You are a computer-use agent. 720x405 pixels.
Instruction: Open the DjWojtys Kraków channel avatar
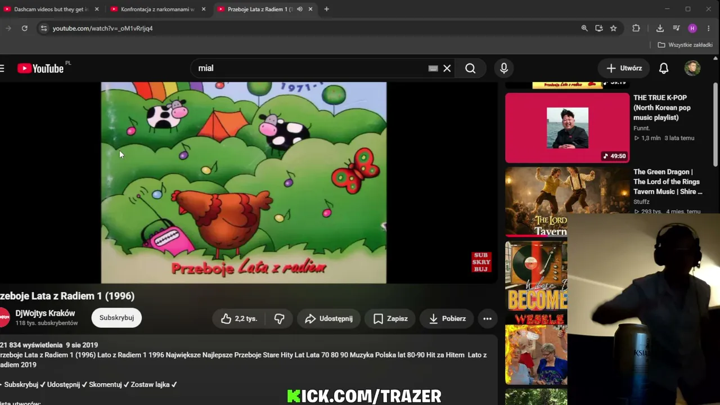pos(3,318)
